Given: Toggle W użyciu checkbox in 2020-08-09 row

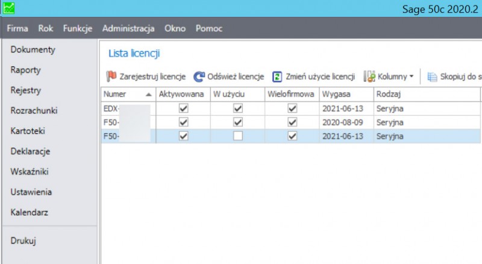Looking at the screenshot, I should (x=238, y=122).
